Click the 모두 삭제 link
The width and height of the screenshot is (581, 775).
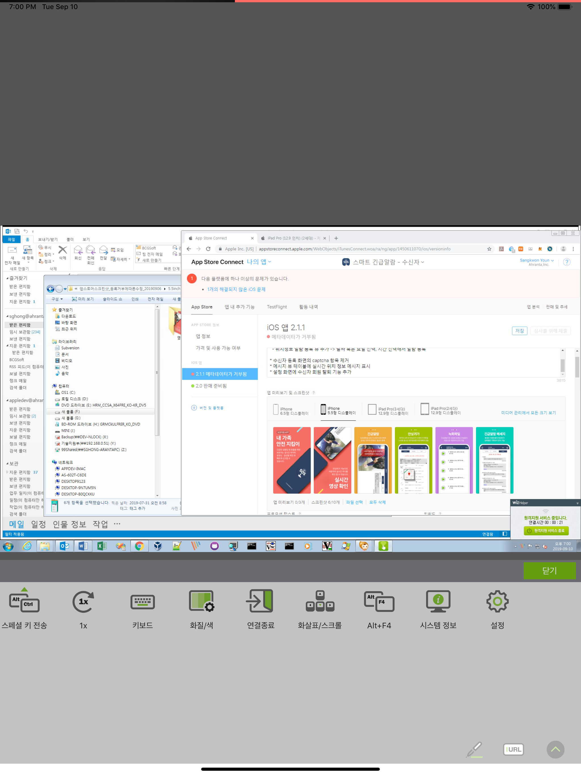point(377,502)
